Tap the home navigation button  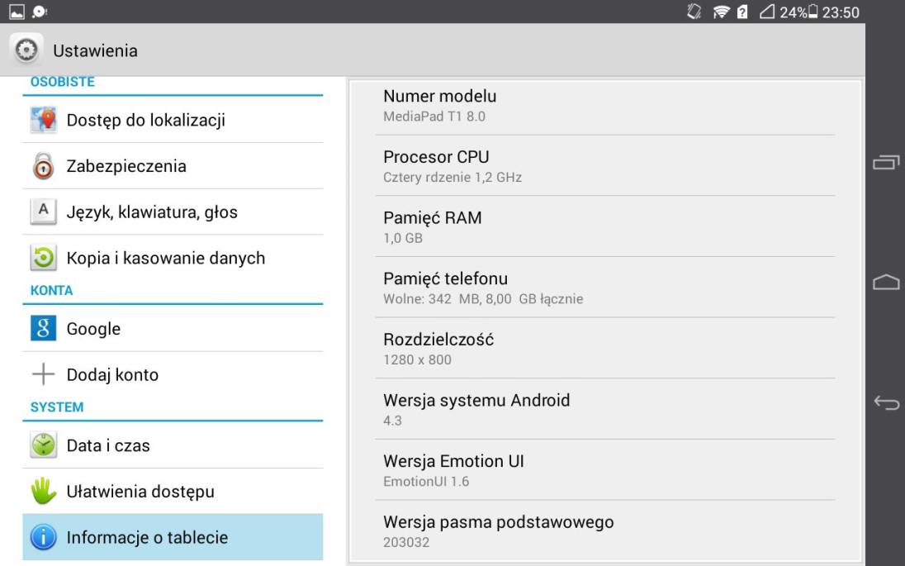[886, 282]
